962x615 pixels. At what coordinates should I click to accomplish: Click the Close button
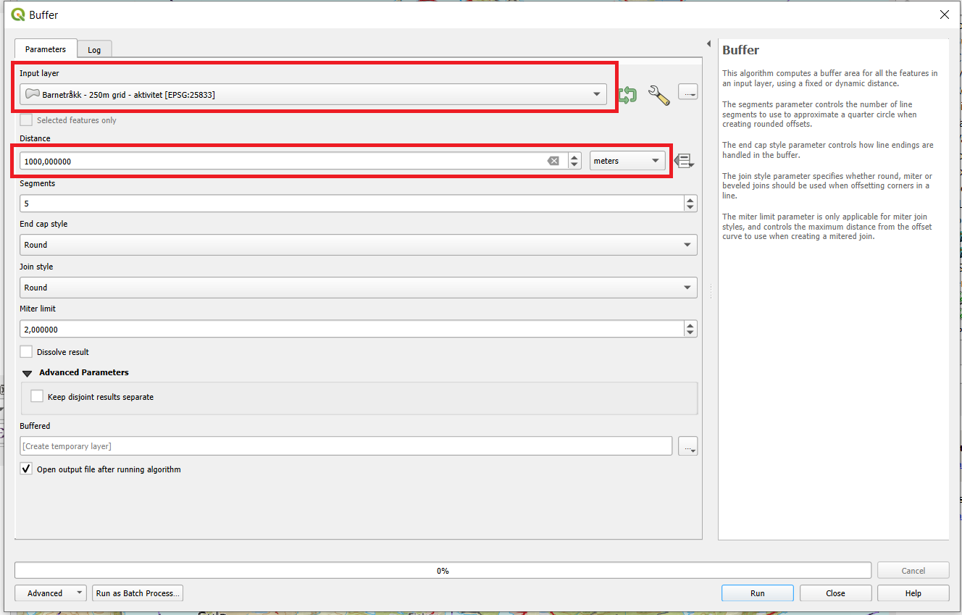(x=835, y=593)
